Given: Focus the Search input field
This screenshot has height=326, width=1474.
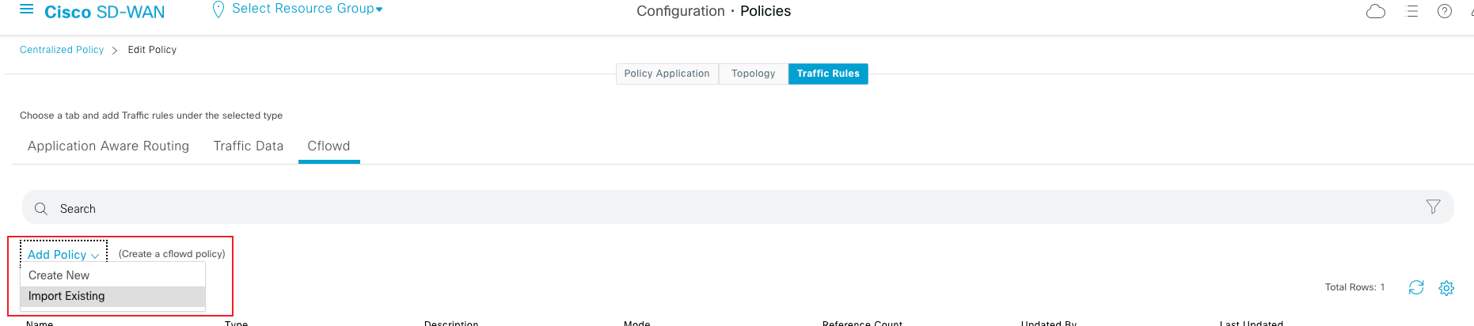Looking at the screenshot, I should coord(712,209).
